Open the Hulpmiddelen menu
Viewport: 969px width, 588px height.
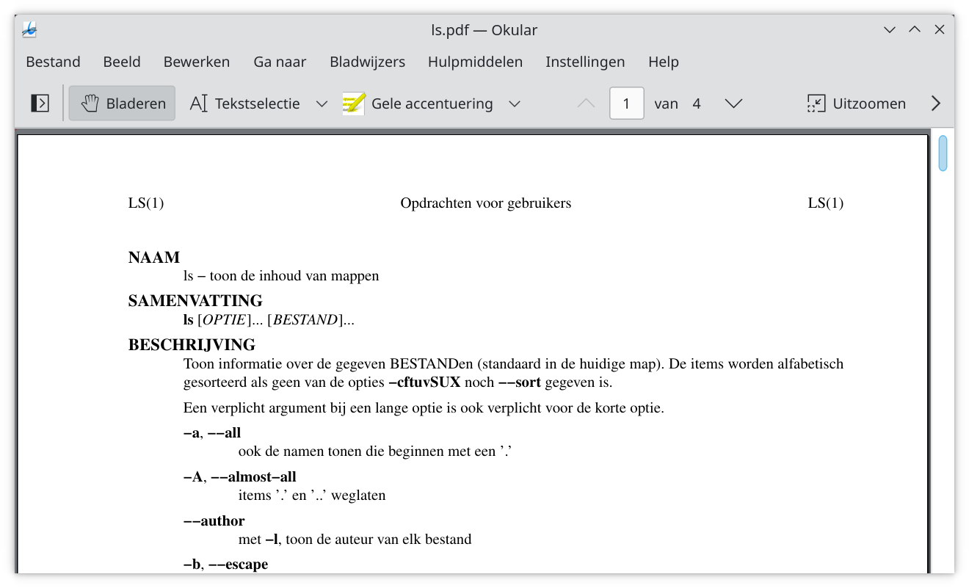[x=475, y=62]
